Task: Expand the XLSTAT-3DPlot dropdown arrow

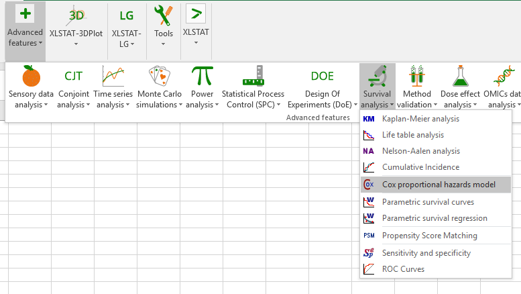Action: point(76,44)
